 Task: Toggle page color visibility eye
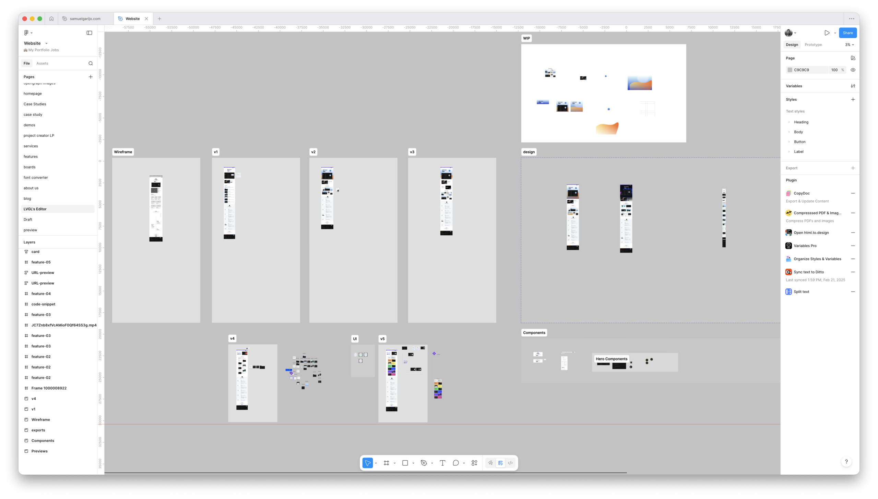click(853, 70)
